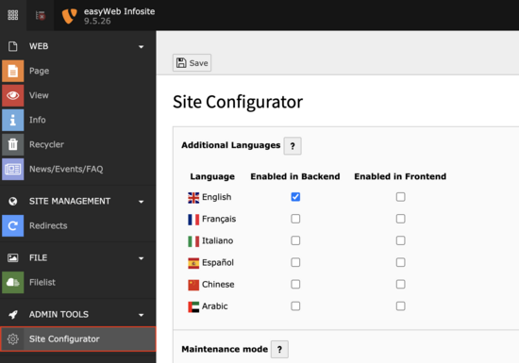Viewport: 519px width, 363px height.
Task: Click the WEB section document icon
Action: 13,46
